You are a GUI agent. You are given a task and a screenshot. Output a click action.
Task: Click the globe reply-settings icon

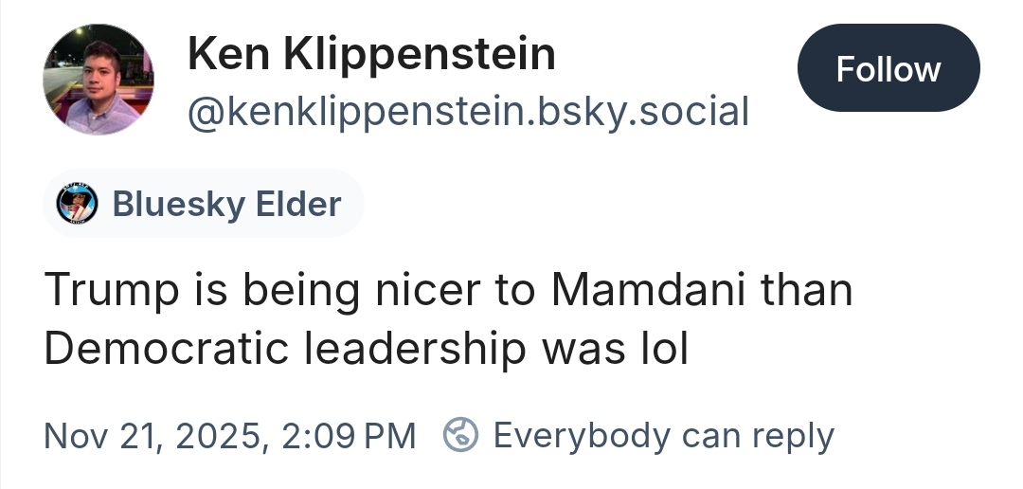pos(460,436)
